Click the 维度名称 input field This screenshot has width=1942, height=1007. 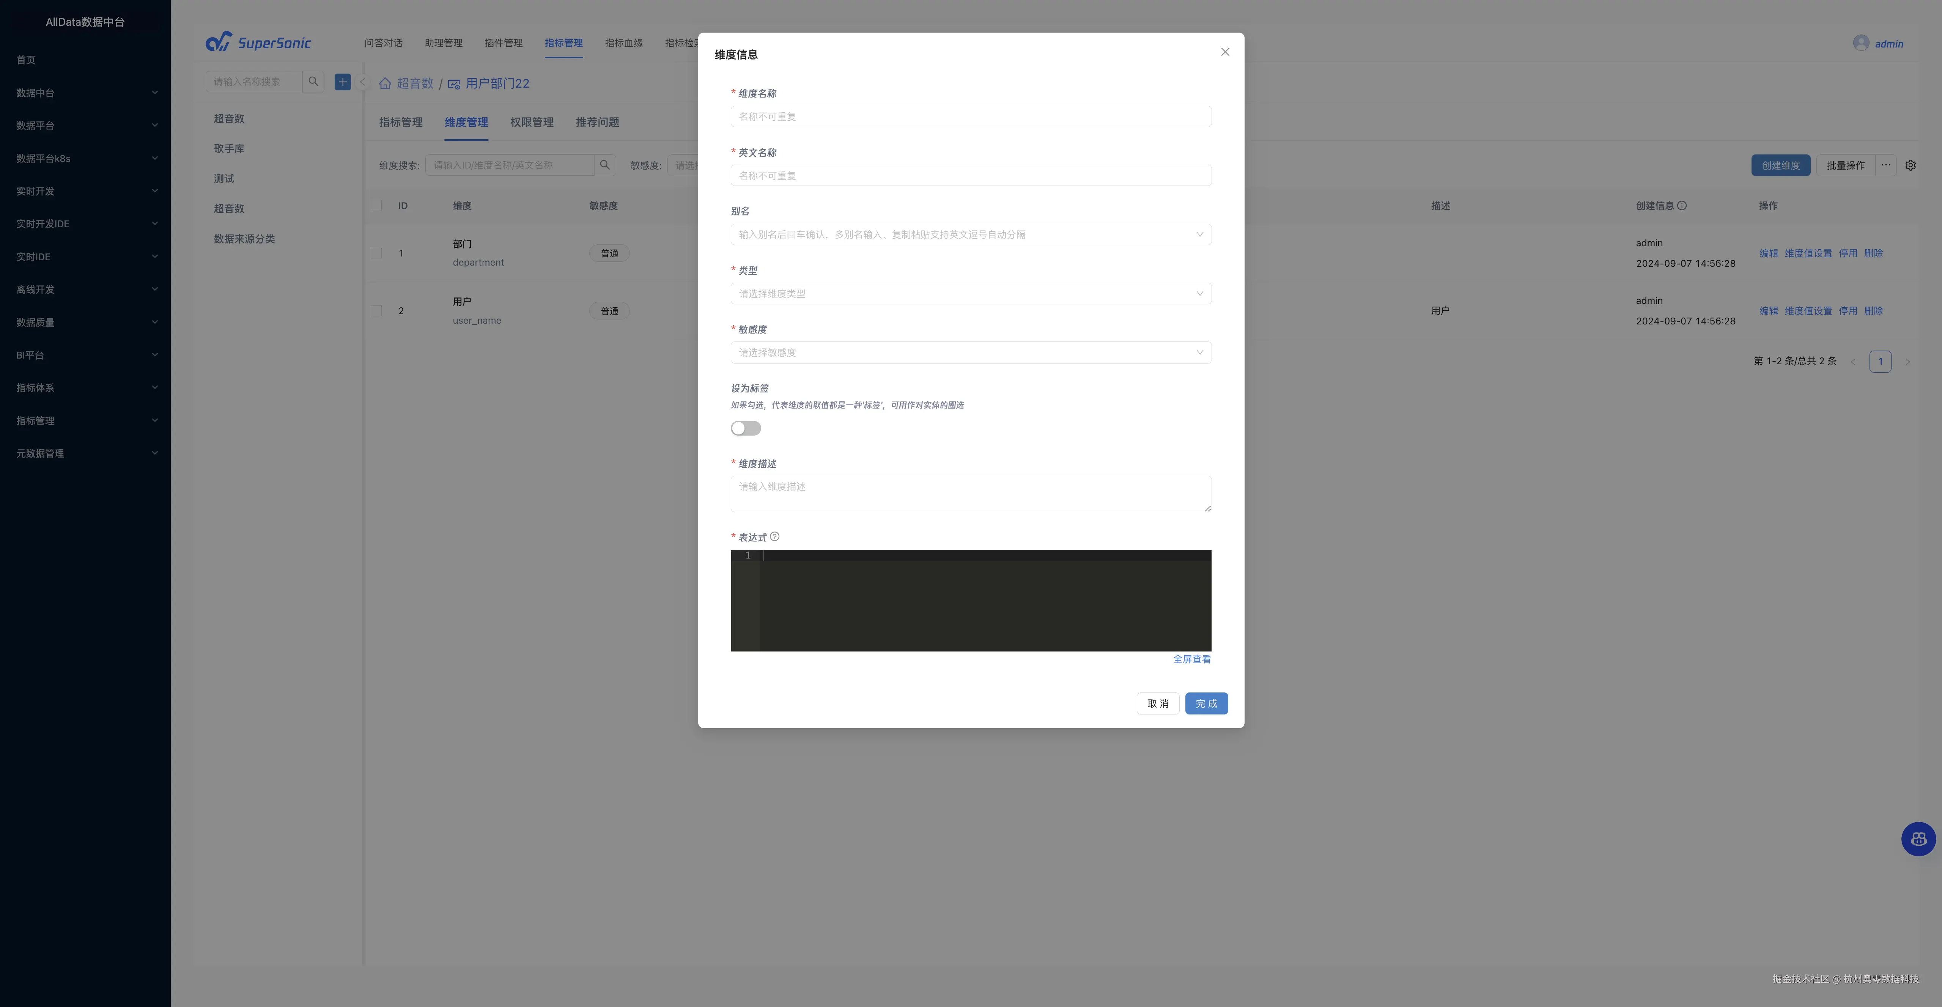pos(970,117)
